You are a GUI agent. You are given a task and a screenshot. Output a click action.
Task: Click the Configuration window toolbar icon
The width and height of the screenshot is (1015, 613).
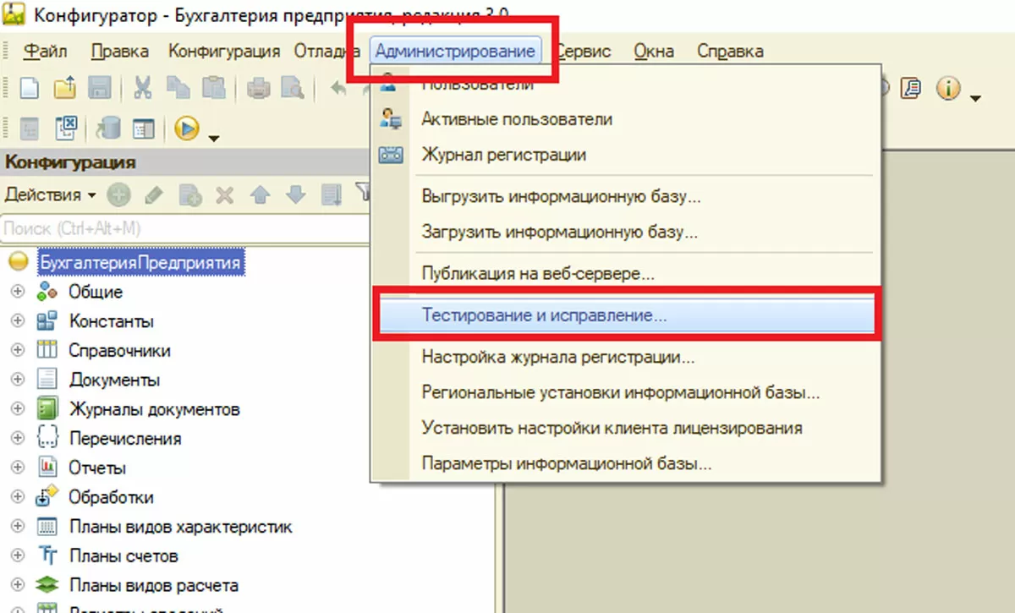click(x=145, y=128)
